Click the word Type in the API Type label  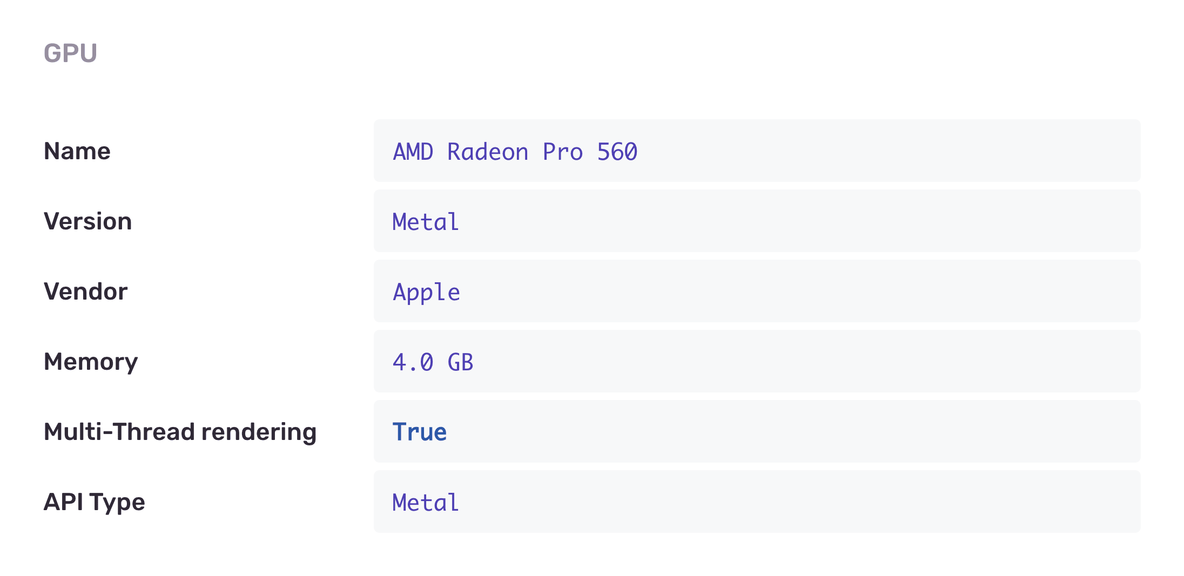click(x=117, y=502)
